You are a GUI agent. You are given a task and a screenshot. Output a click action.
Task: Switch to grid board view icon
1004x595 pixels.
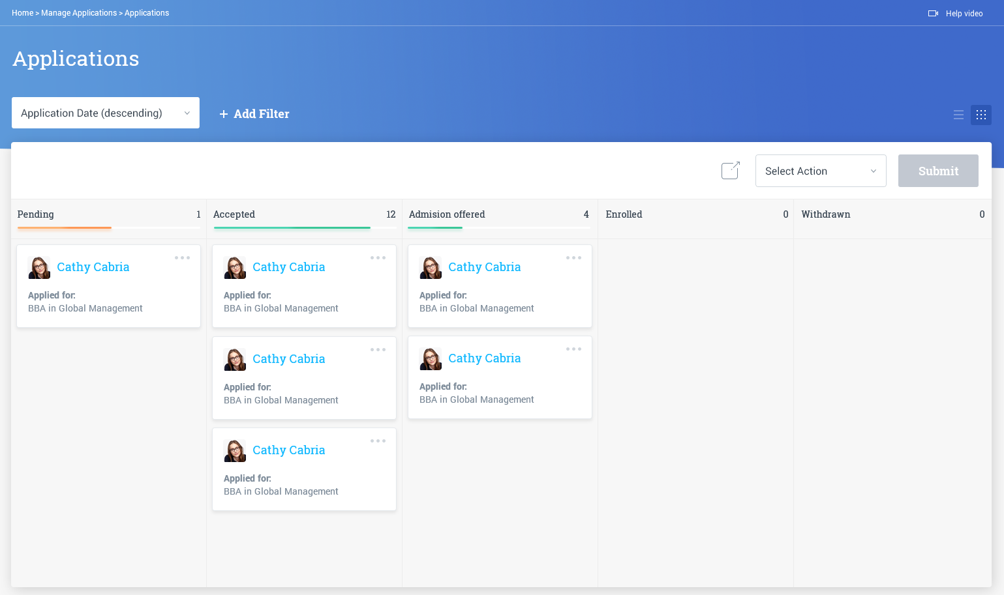[x=981, y=115]
